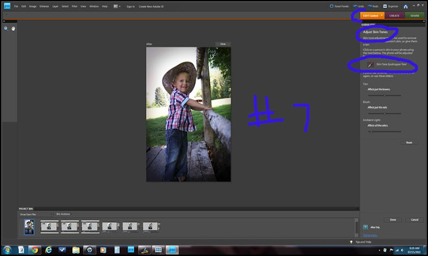The width and height of the screenshot is (428, 256).
Task: Switch to the CREATE tab
Action: 394,15
